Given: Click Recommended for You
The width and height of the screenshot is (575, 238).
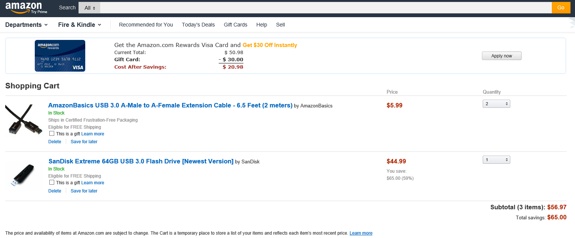Looking at the screenshot, I should point(146,25).
